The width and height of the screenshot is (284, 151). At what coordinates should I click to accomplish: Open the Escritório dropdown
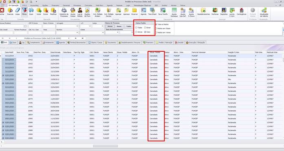(x=77, y=33)
